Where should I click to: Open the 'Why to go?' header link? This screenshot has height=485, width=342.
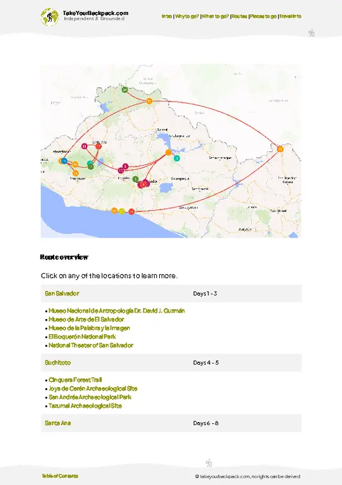point(187,16)
